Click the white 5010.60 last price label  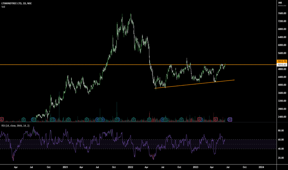pyautogui.click(x=282, y=65)
